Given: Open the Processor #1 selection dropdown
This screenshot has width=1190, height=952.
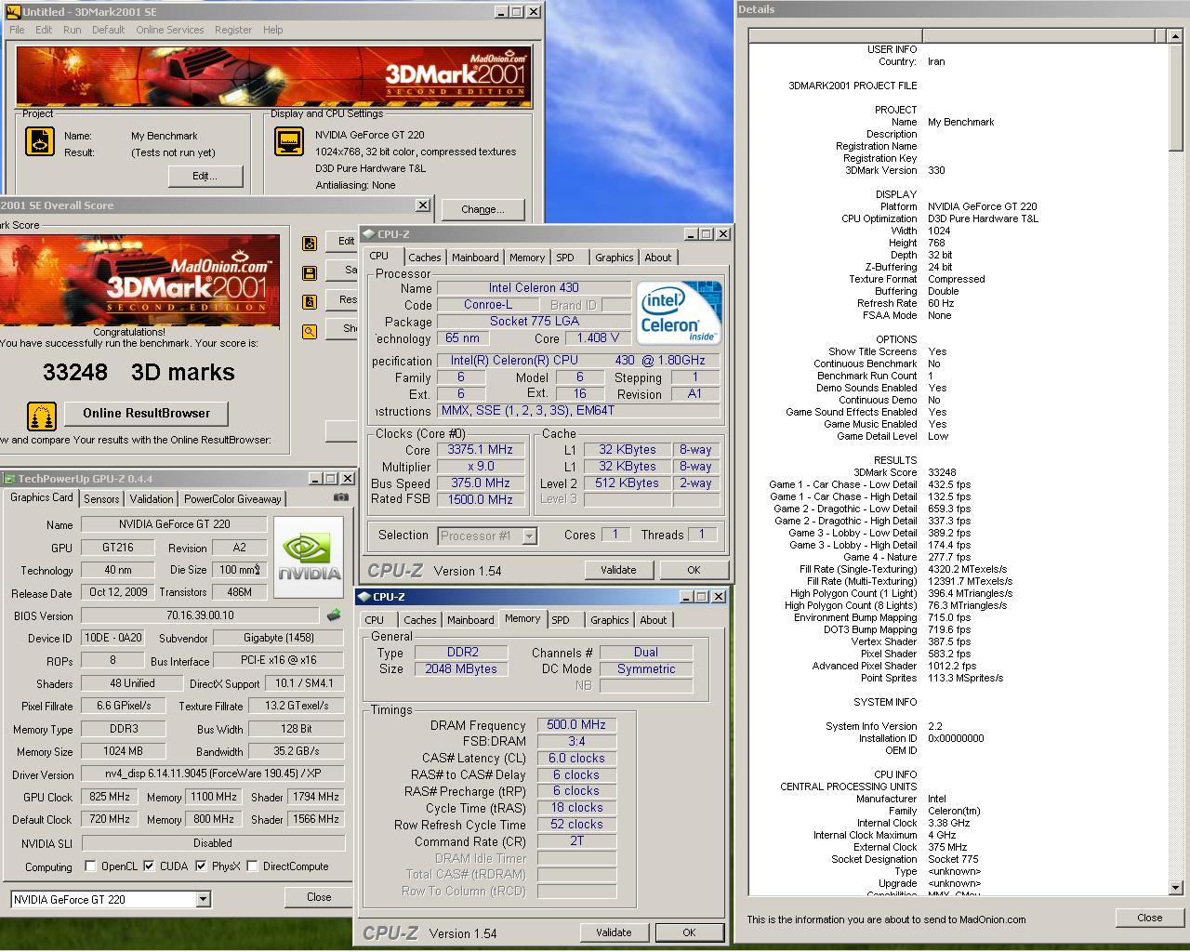Looking at the screenshot, I should (x=529, y=536).
